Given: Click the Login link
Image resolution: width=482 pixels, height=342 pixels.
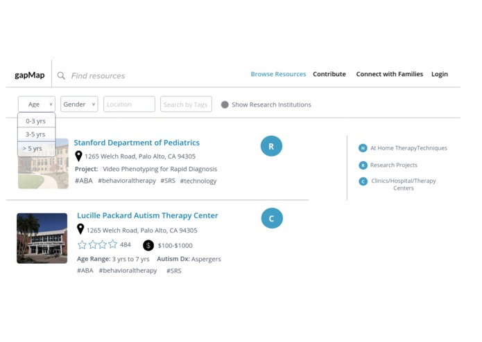Looking at the screenshot, I should tap(440, 74).
